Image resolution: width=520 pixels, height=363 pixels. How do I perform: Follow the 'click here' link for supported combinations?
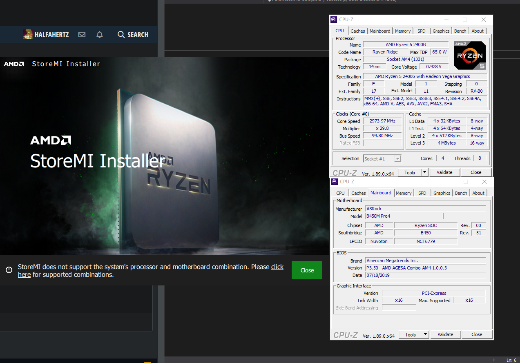[x=277, y=267]
